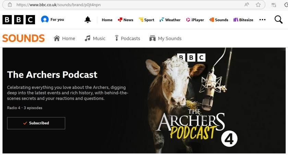
Task: Open My Sounds tab
Action: pos(166,38)
